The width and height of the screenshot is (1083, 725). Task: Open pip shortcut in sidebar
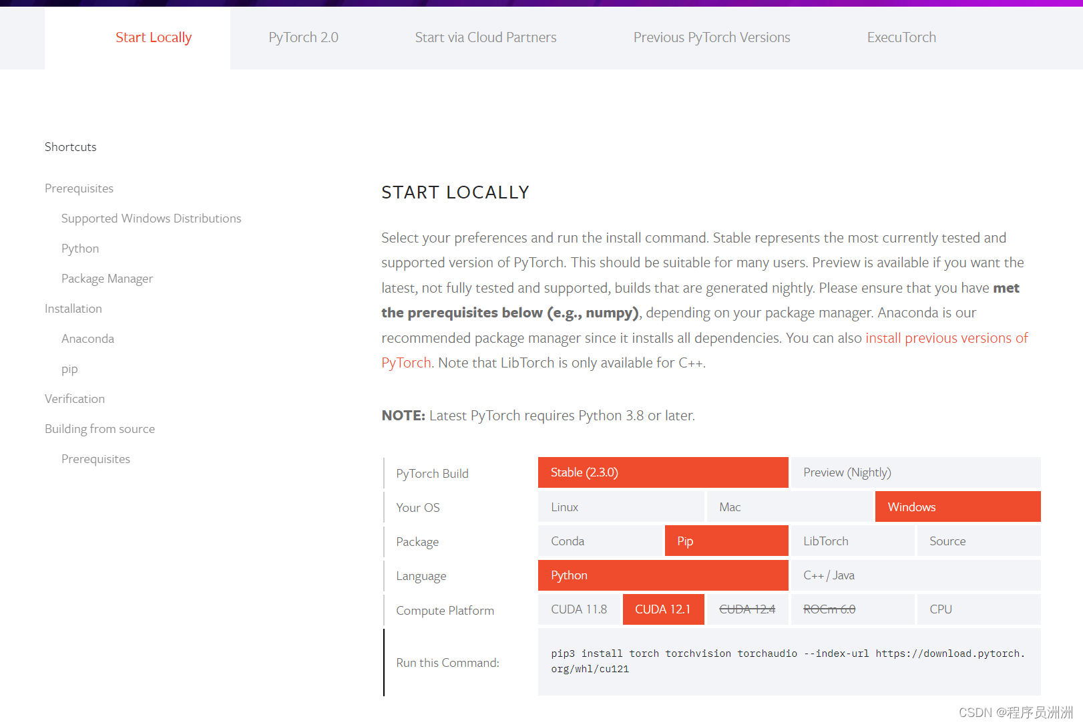point(69,369)
